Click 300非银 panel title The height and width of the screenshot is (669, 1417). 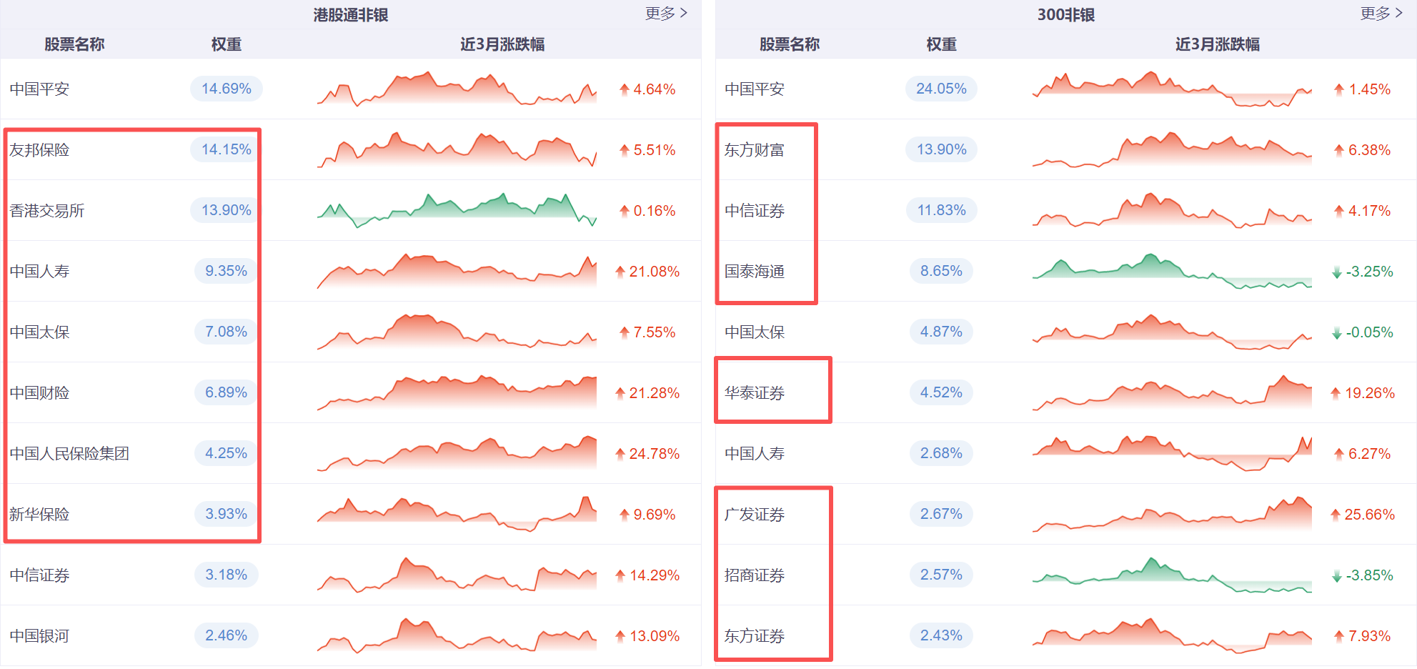(1065, 15)
